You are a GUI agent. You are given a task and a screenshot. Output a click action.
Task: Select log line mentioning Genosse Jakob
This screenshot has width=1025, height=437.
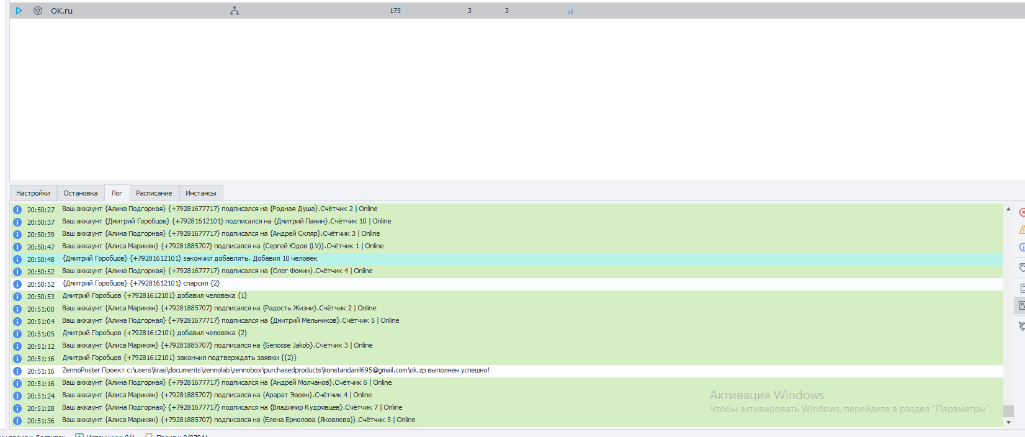click(x=507, y=346)
